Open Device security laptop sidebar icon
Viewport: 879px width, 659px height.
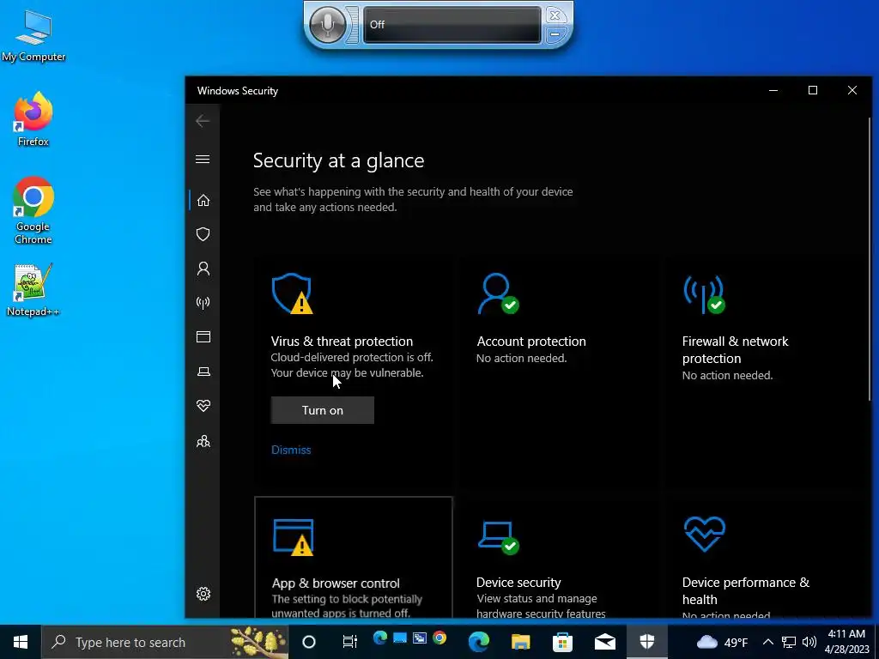(203, 372)
